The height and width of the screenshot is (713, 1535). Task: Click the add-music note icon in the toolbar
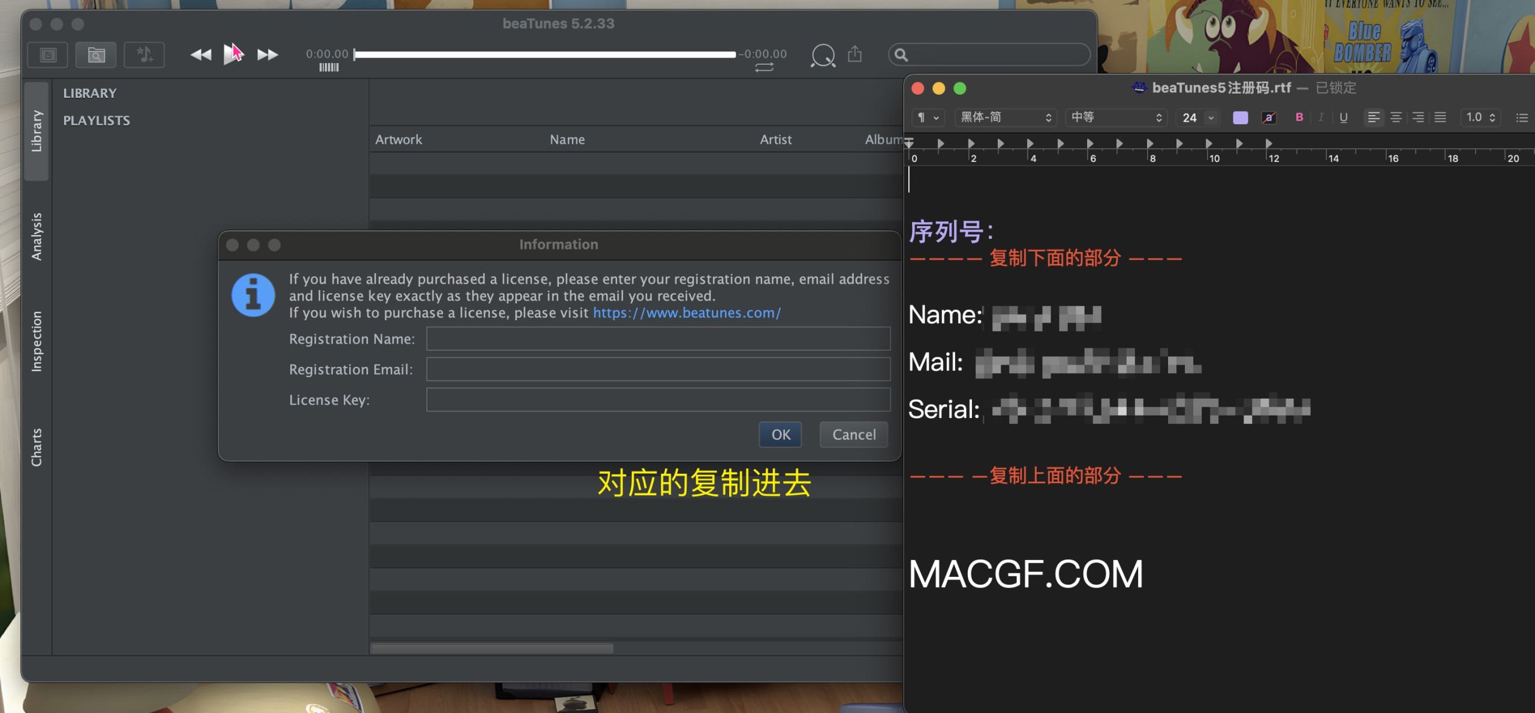click(x=144, y=55)
